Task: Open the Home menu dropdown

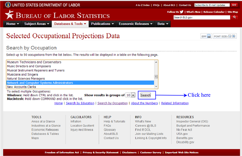Action: pos(12,24)
